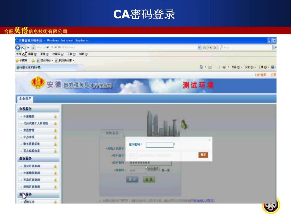
Task: Select the 企业用户 tab
Action: click(25, 98)
